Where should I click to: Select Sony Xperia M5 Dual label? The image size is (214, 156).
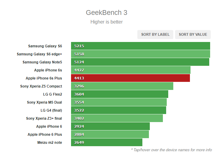click(45, 102)
